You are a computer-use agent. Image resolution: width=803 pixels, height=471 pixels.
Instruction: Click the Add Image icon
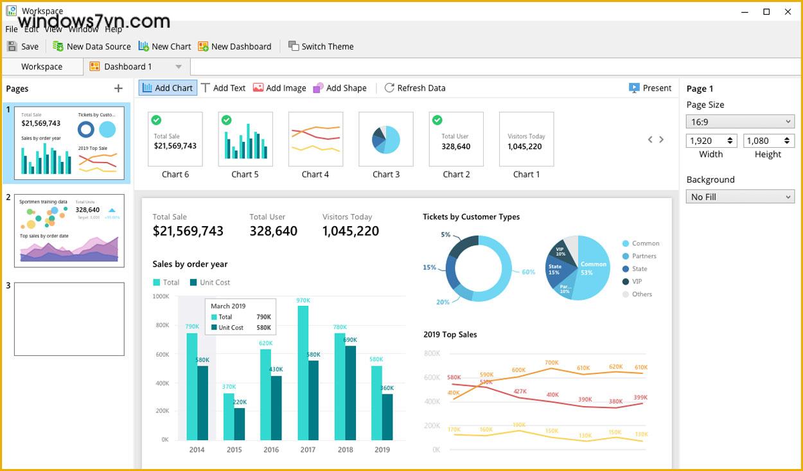[x=258, y=88]
